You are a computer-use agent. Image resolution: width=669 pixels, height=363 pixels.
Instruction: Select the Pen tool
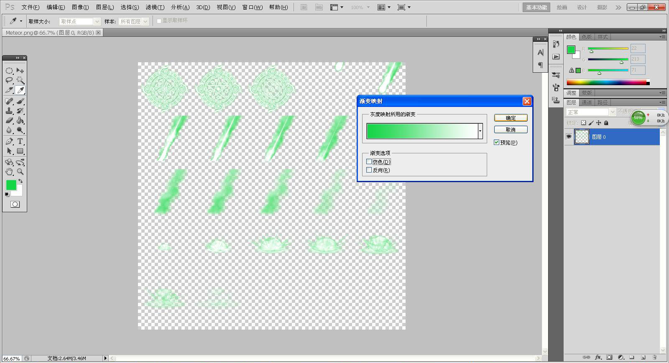(9, 141)
